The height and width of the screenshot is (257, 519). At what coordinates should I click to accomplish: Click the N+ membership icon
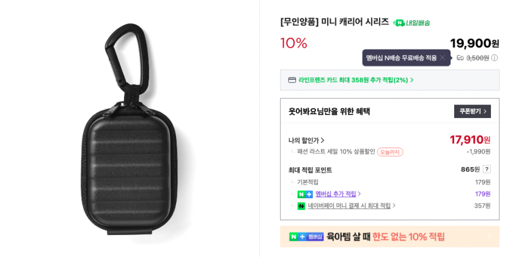304,194
